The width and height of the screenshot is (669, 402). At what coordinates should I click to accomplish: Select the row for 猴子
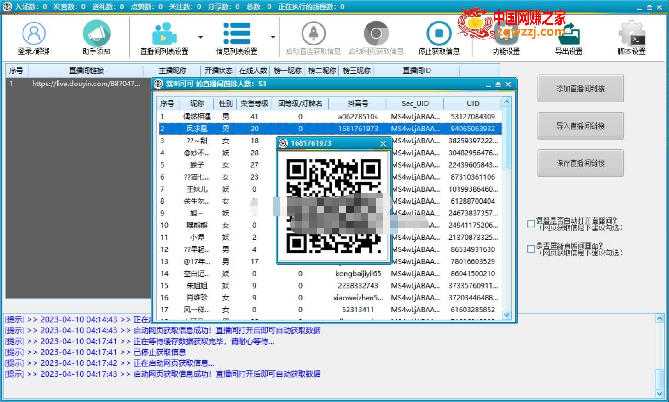point(197,165)
